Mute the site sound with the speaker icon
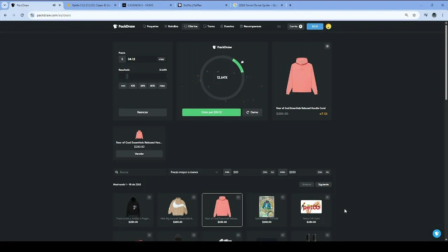Viewport: 448px width, 252px height. [x=279, y=26]
